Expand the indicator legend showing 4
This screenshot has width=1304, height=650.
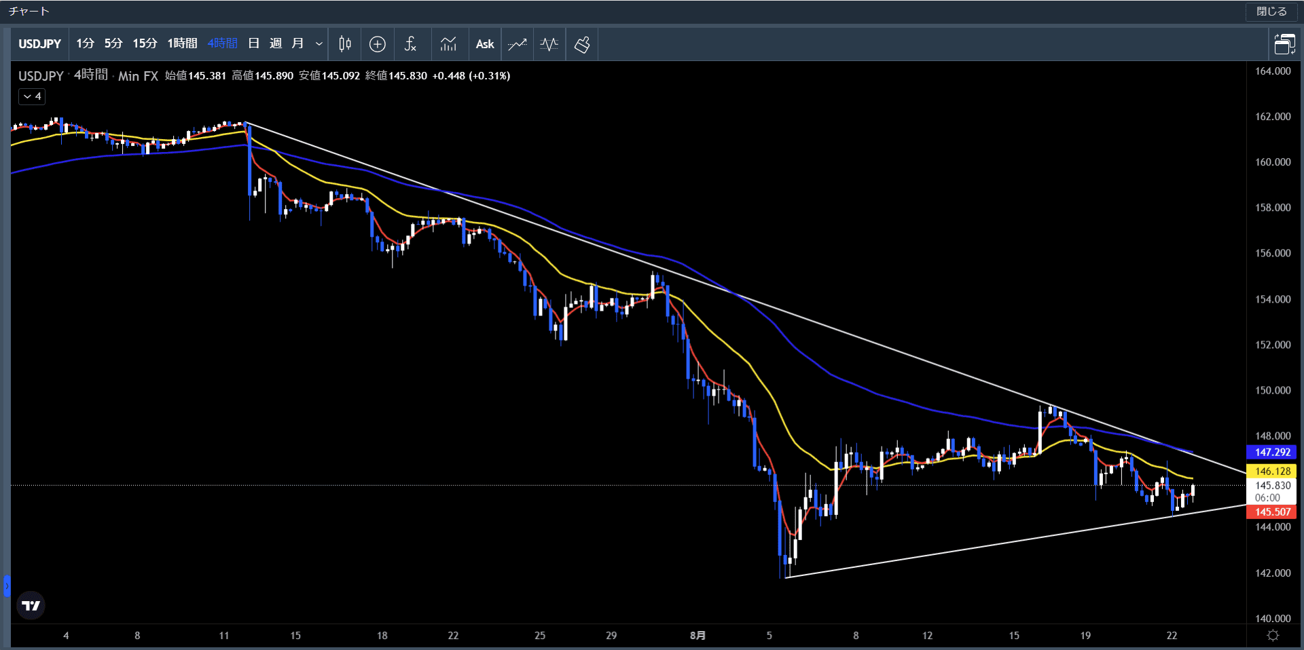click(32, 96)
